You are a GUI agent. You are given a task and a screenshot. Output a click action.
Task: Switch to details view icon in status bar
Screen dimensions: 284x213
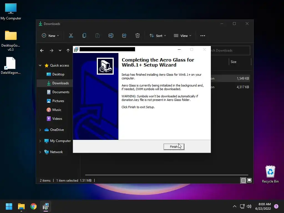pyautogui.click(x=243, y=180)
